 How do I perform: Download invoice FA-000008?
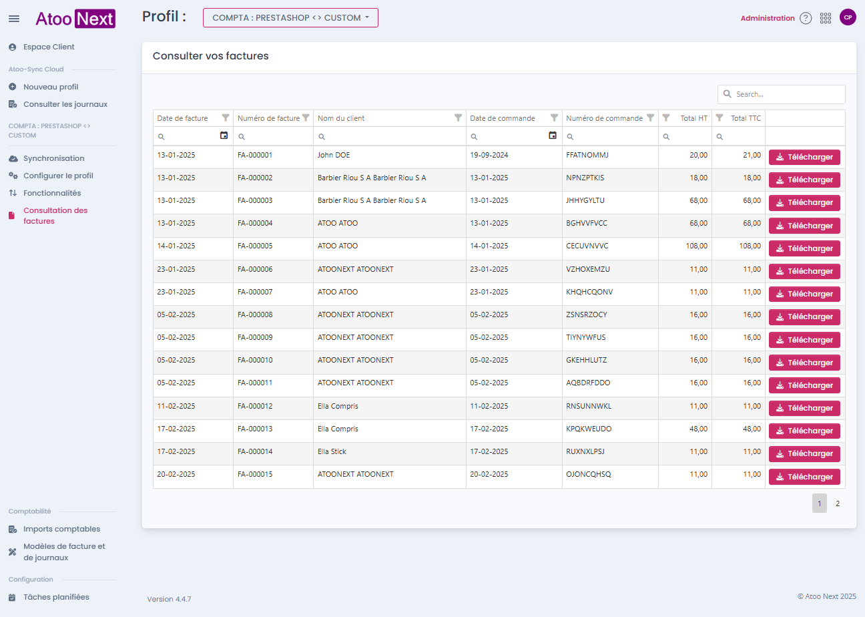(804, 317)
